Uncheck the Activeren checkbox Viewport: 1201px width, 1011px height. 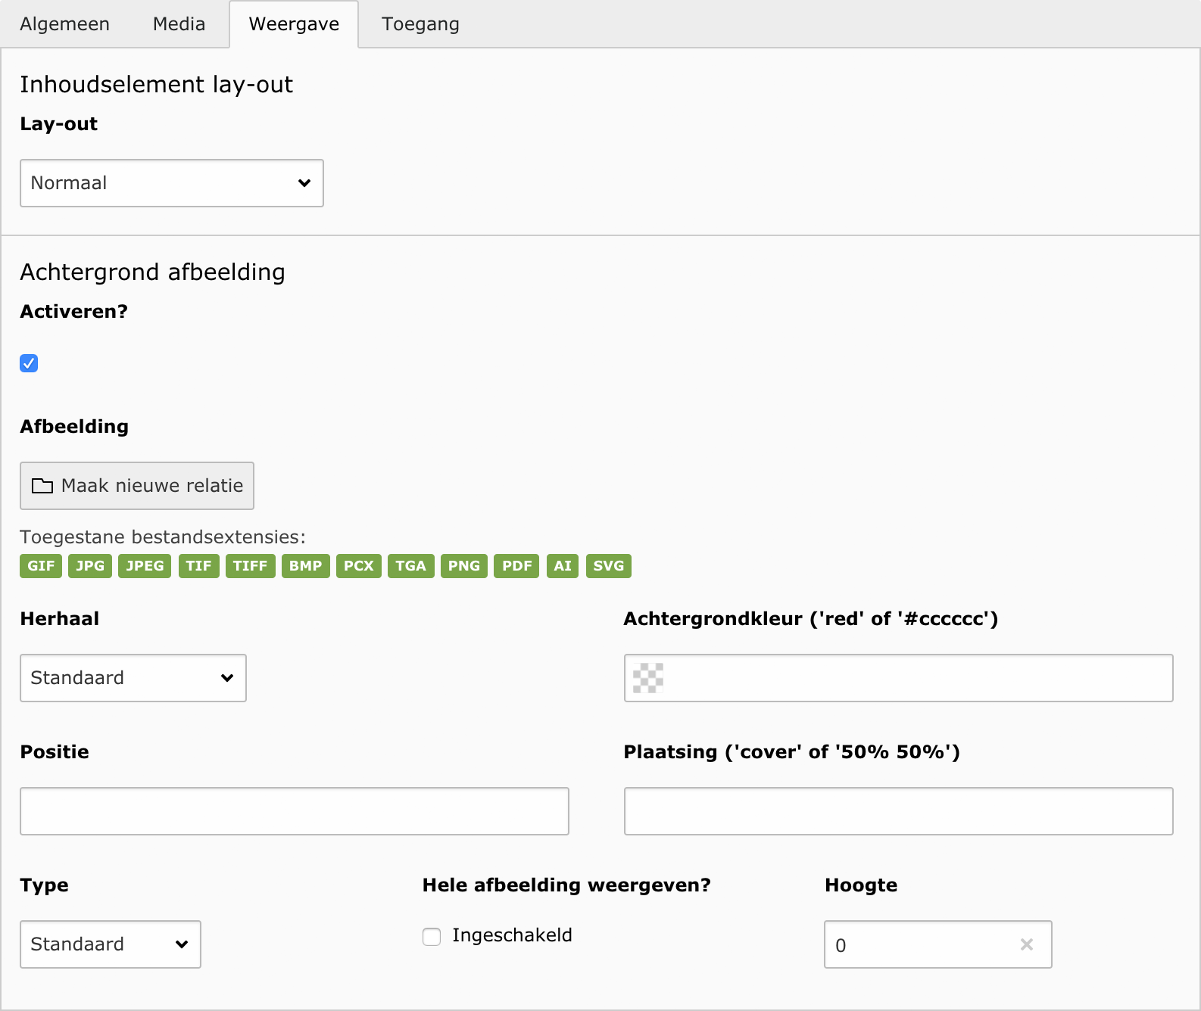(29, 363)
